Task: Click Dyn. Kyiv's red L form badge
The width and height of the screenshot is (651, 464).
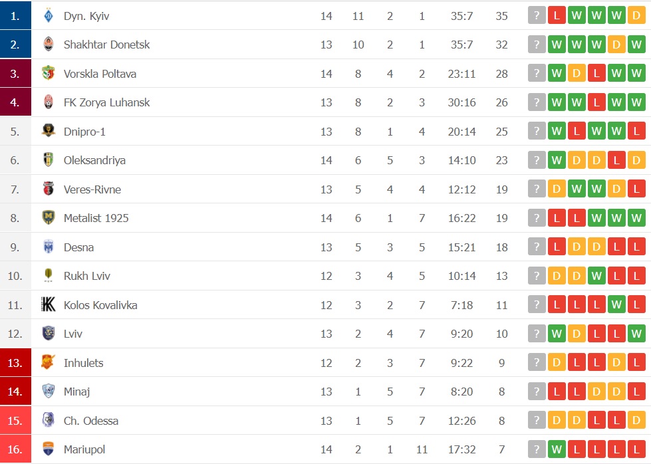Action: pos(557,16)
